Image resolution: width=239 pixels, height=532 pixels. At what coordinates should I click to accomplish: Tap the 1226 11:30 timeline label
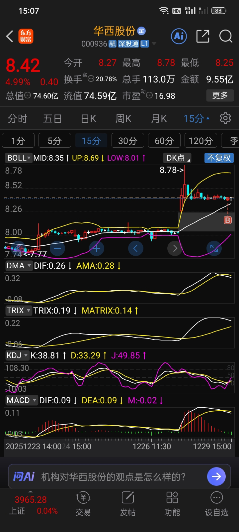pyautogui.click(x=152, y=446)
